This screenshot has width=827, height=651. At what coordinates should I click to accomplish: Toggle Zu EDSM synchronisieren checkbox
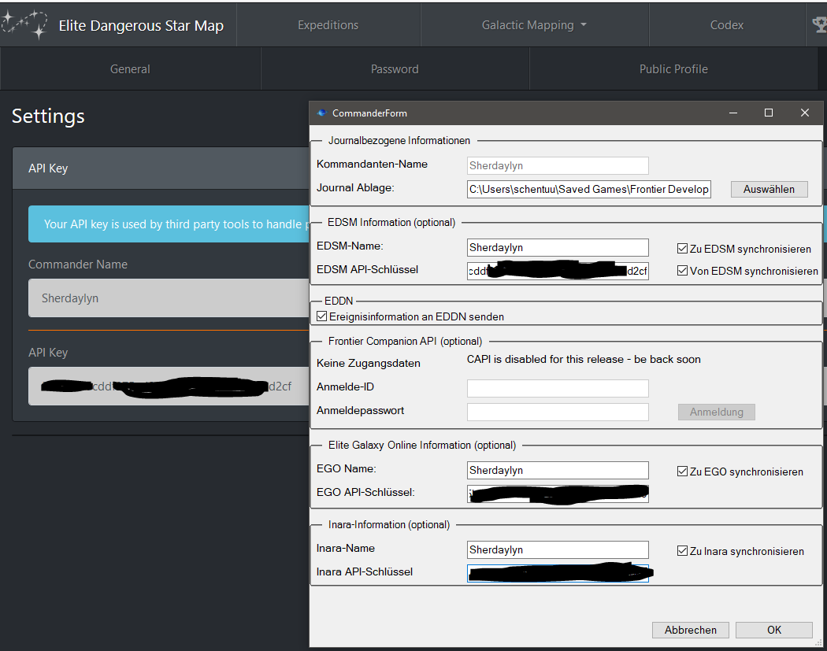683,249
